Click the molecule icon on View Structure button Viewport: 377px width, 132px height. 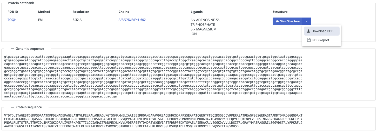click(x=277, y=21)
